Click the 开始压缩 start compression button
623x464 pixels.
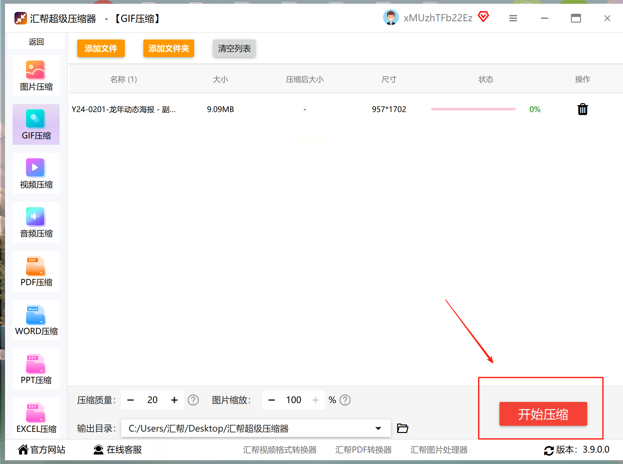pyautogui.click(x=543, y=414)
